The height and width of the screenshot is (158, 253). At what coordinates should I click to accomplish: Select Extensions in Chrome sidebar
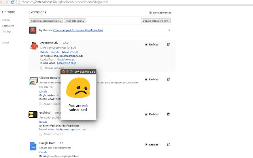point(8,26)
